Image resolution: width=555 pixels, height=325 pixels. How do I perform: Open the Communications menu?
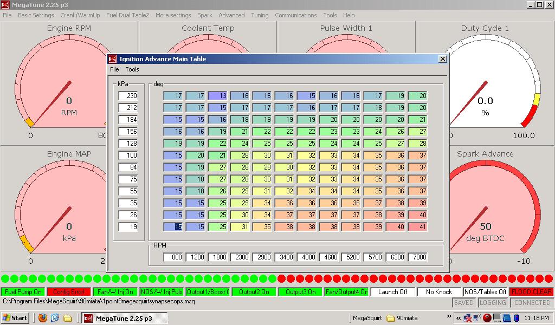(x=295, y=15)
